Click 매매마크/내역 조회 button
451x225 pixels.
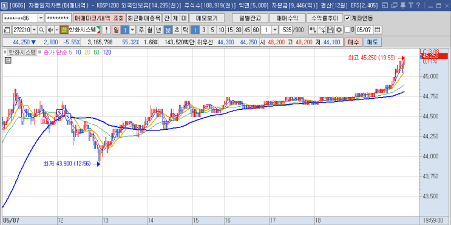(99, 18)
